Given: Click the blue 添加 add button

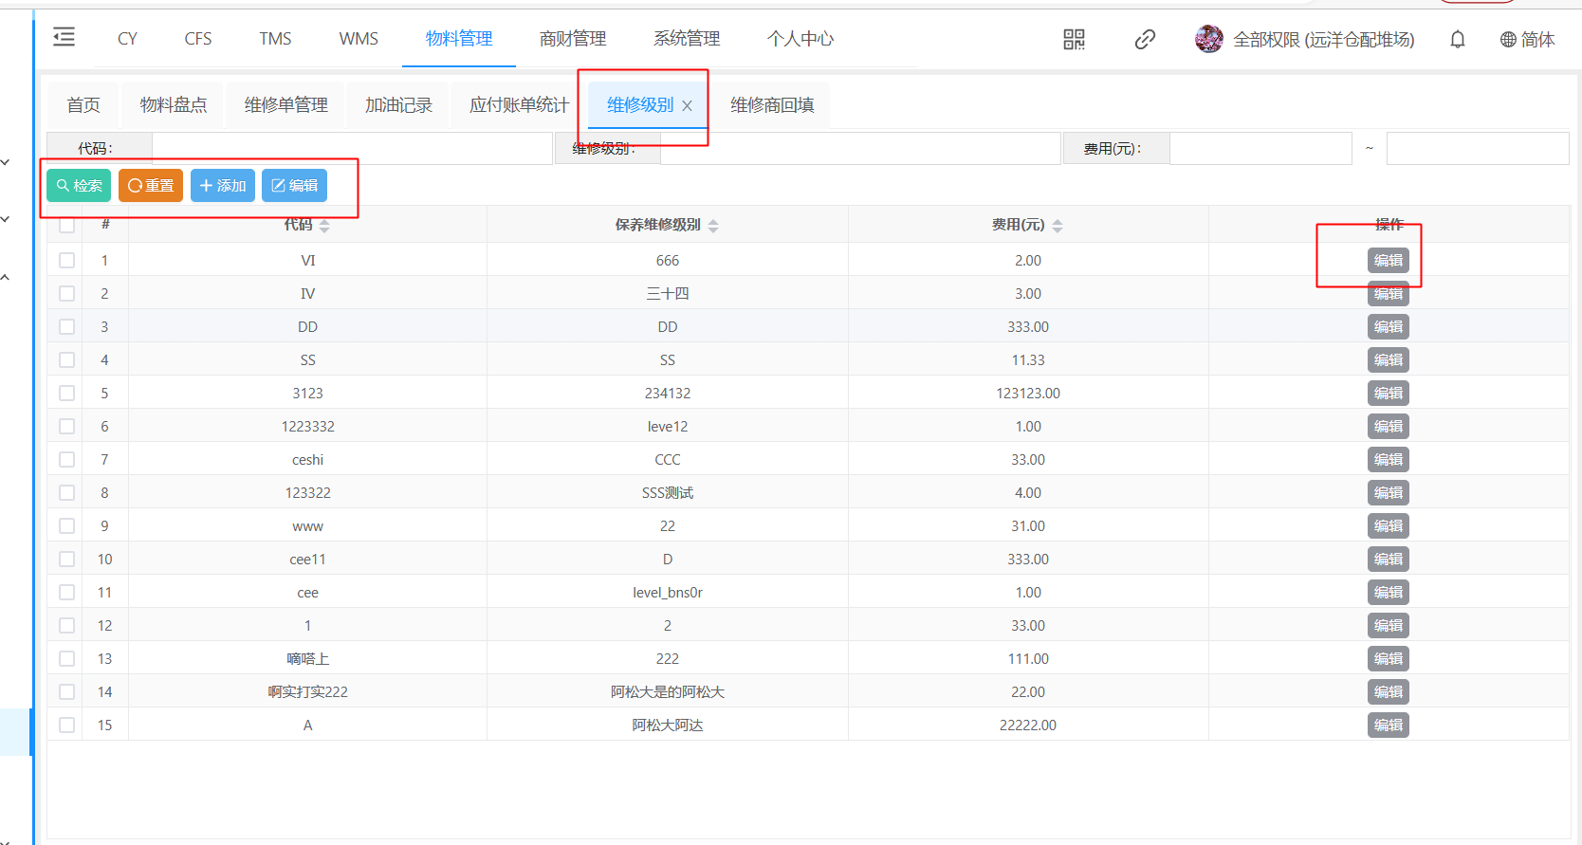Looking at the screenshot, I should (x=223, y=186).
